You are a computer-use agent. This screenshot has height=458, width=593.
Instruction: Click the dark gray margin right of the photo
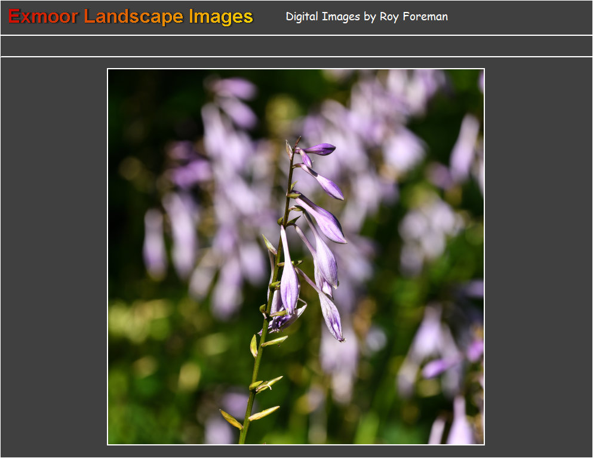click(x=537, y=257)
